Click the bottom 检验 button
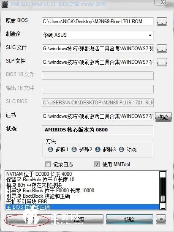The height and width of the screenshot is (232, 174). (130, 219)
